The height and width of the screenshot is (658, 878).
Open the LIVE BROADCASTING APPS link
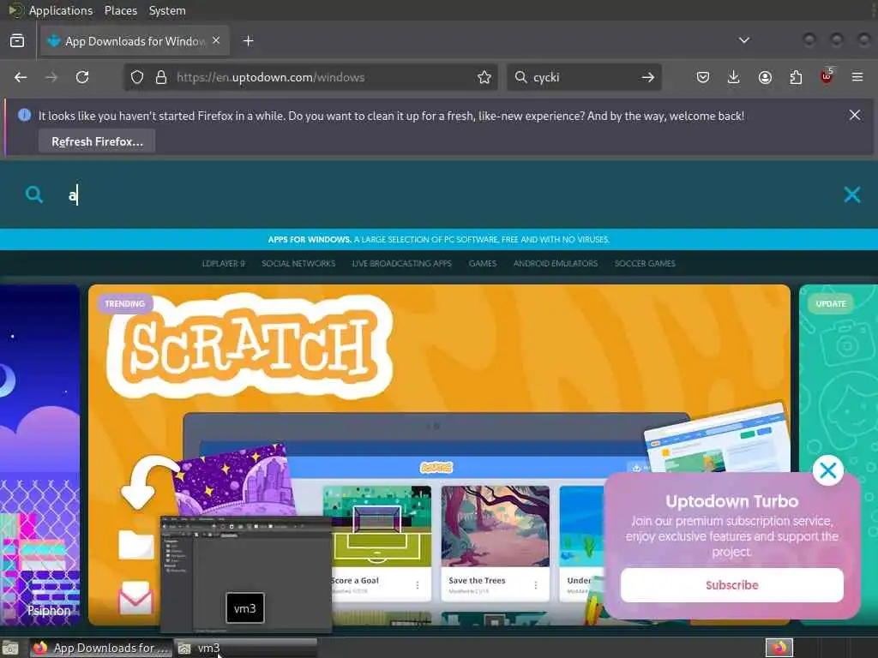(402, 264)
